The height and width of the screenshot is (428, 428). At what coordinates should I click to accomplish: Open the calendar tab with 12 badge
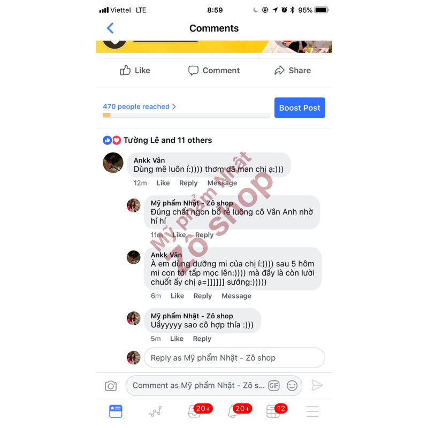273,411
